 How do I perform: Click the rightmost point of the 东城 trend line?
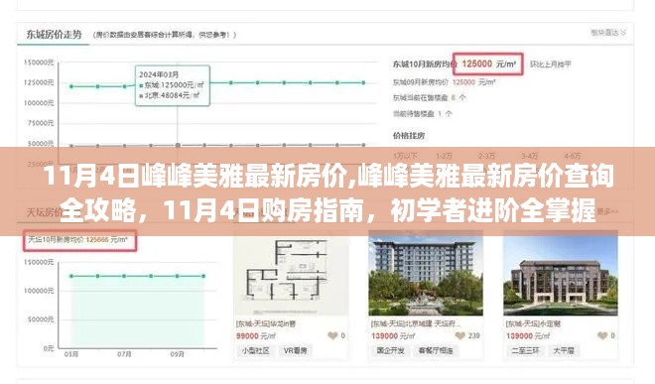[x=363, y=82]
